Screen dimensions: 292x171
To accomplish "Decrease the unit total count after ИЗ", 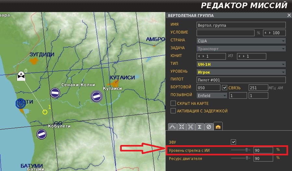I will [239, 56].
